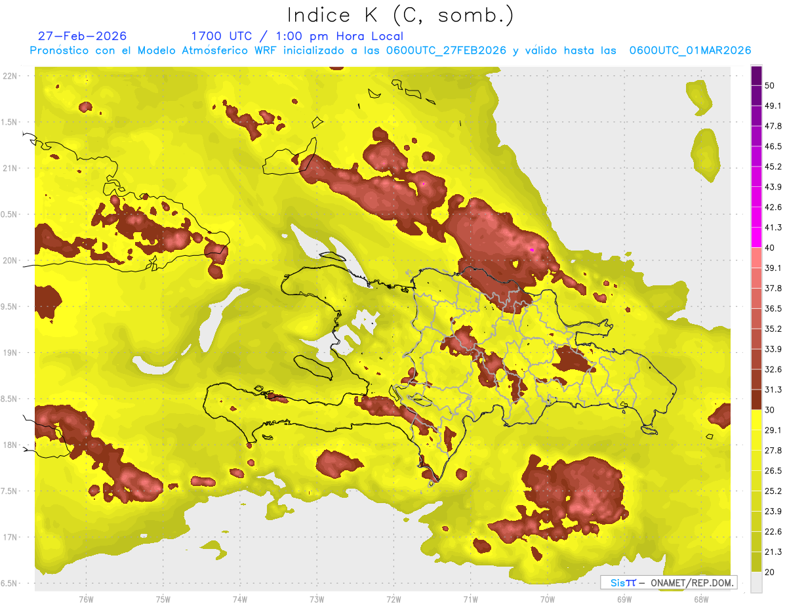Select longitude label '75W'
787x608 pixels.
163,599
